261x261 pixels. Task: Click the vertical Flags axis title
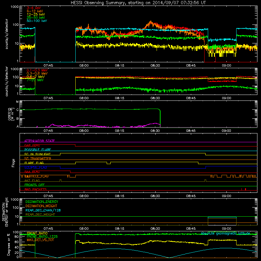pos(13,163)
